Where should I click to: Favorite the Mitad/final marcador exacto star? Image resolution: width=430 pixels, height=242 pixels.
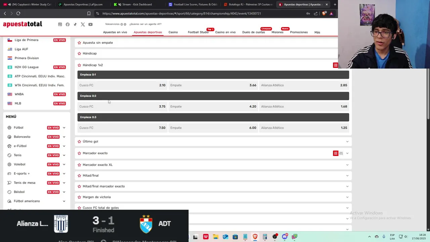pyautogui.click(x=79, y=186)
